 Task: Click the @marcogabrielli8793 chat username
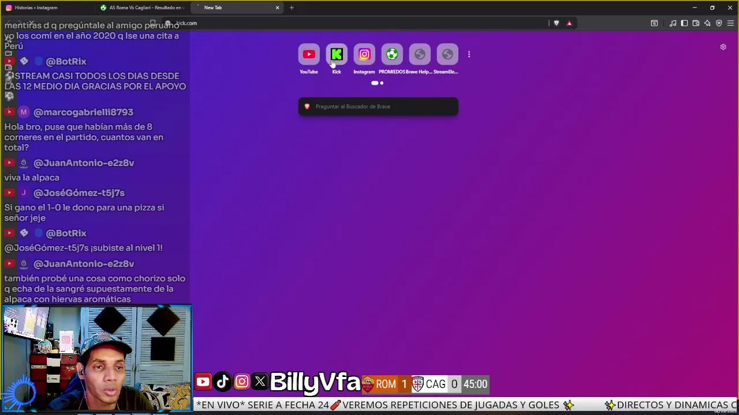(83, 112)
